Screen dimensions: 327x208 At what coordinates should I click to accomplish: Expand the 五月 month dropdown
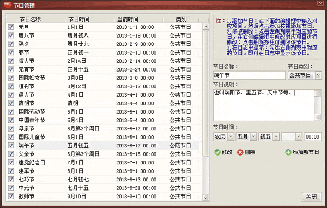pos(253,137)
